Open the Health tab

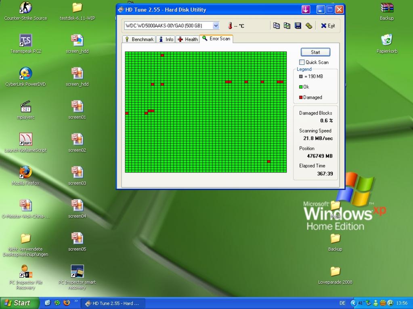click(188, 39)
